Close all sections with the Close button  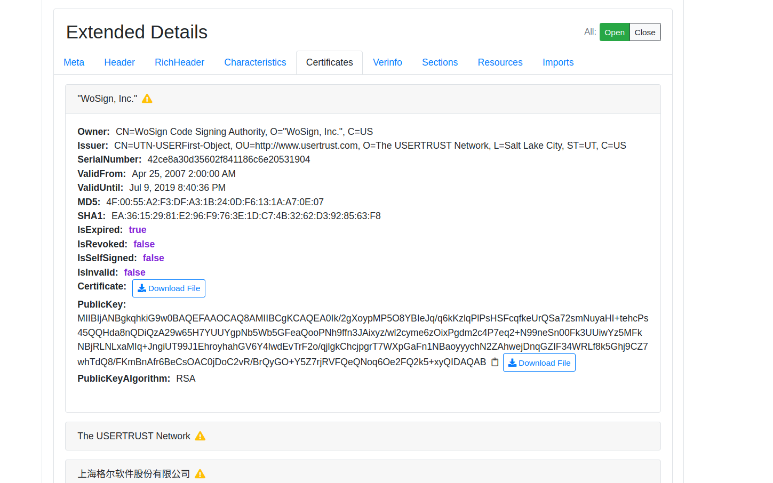pyautogui.click(x=645, y=32)
